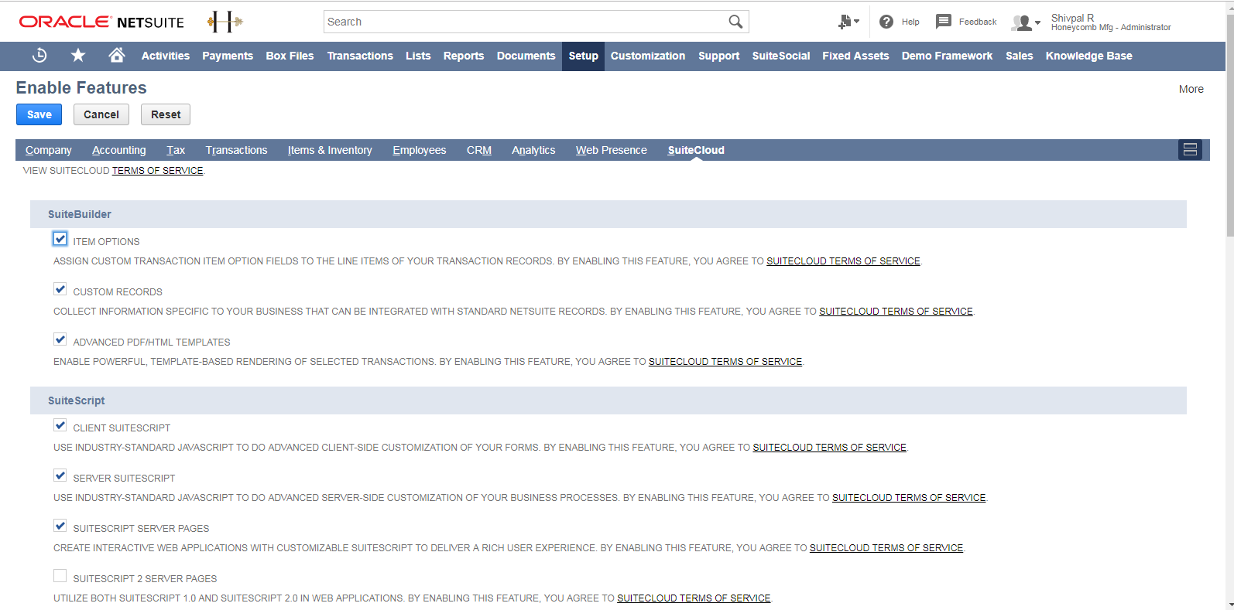Screen dimensions: 1234x610
Task: Open the Support menu
Action: point(719,56)
